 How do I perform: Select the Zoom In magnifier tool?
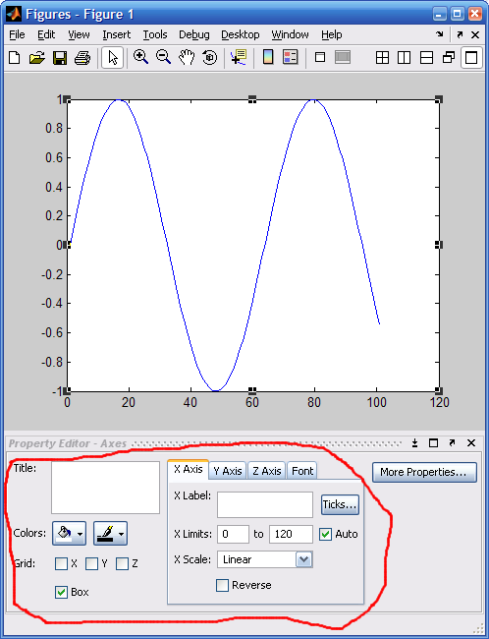(x=140, y=57)
